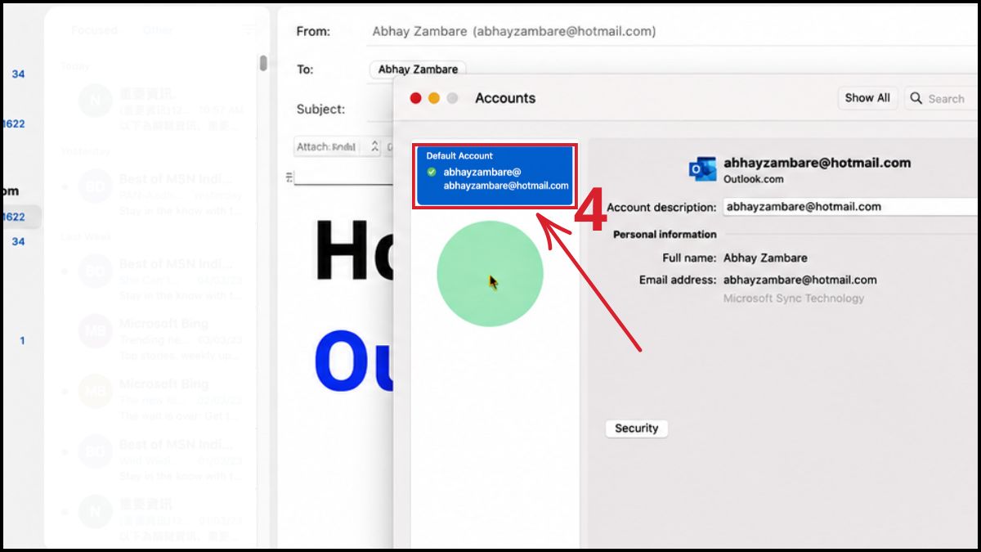Viewport: 981px width, 552px height.
Task: Close the Accounts window with red button
Action: coord(415,98)
